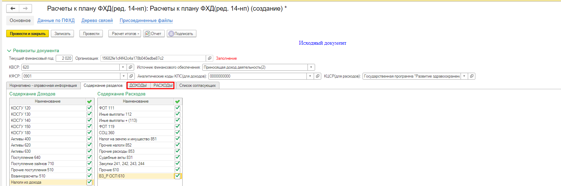This screenshot has width=561, height=186.
Task: Uncheck the КОСГУ 130 checkbox
Action: [89, 114]
